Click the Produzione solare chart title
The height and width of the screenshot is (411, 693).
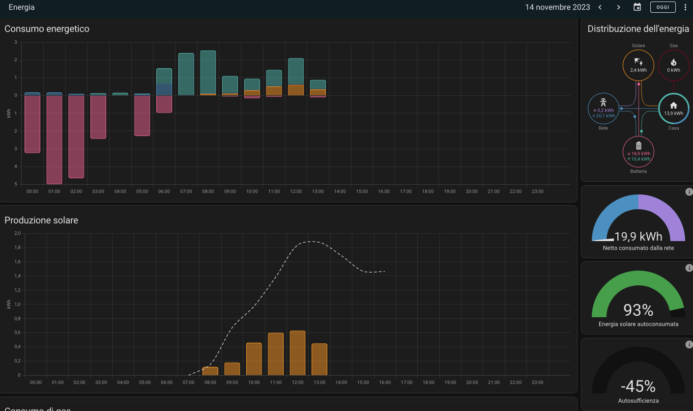point(41,220)
